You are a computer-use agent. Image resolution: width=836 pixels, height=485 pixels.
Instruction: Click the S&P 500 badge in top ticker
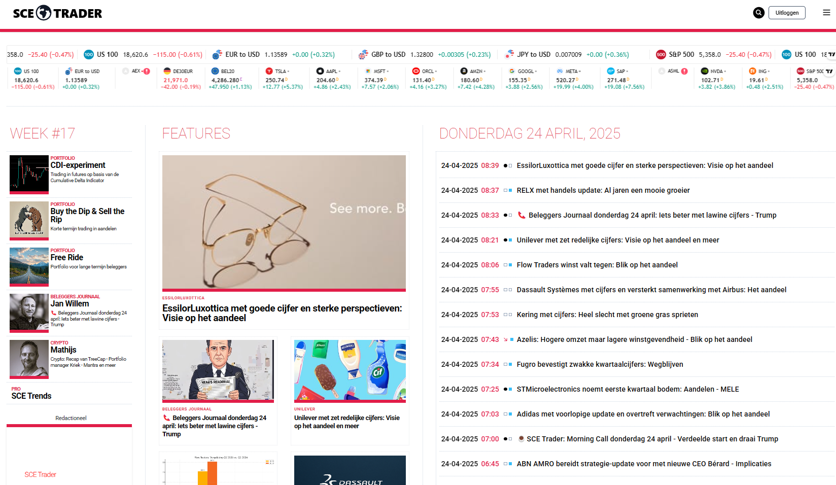(661, 54)
